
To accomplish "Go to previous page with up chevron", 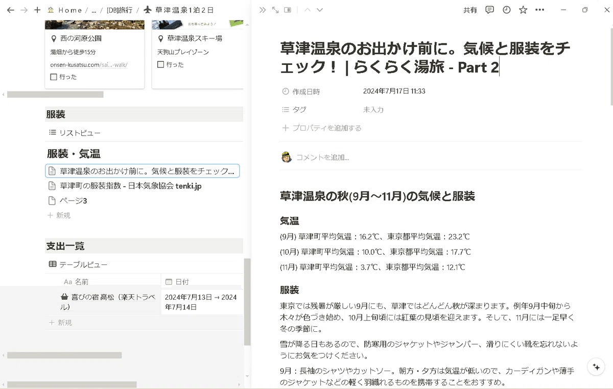I will 307,10.
